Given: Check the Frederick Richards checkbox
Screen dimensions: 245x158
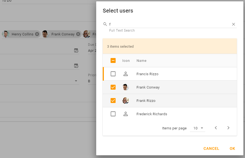Looking at the screenshot, I should tap(113, 114).
